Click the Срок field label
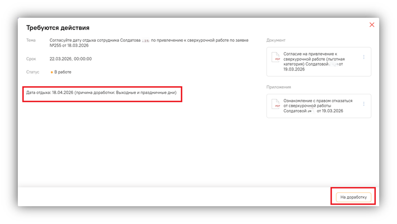 pyautogui.click(x=31, y=58)
